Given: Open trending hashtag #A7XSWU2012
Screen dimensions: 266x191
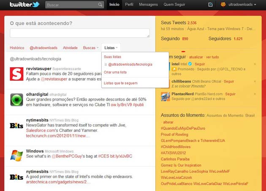Looking at the screenshot, I should (x=173, y=153).
